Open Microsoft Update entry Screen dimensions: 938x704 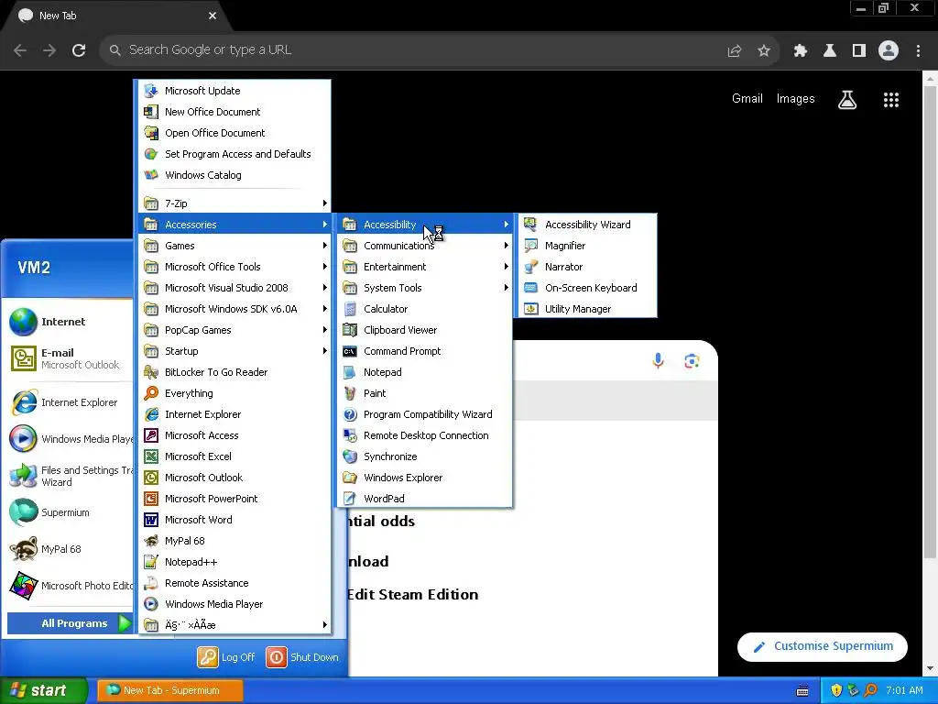click(234, 91)
